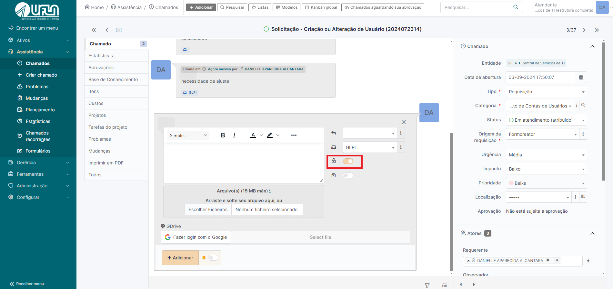The height and width of the screenshot is (289, 613).
Task: Open Imprimir em PDF tab
Action: point(116,163)
